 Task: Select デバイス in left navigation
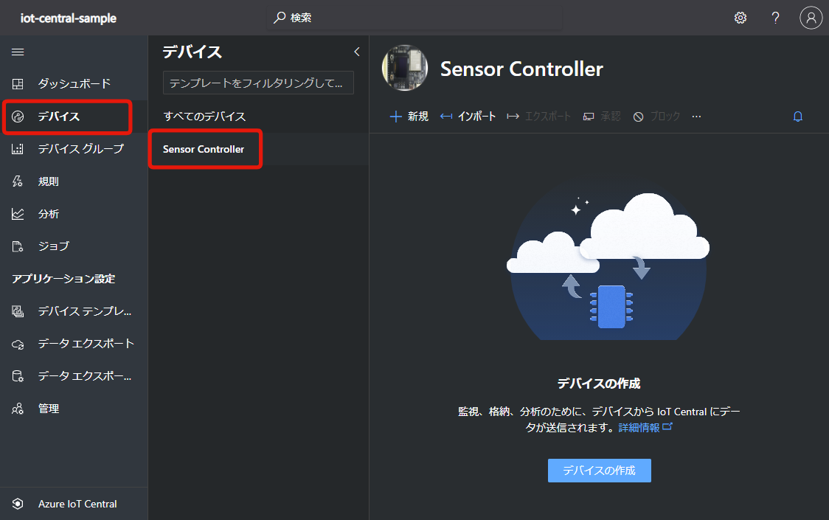[x=74, y=117]
